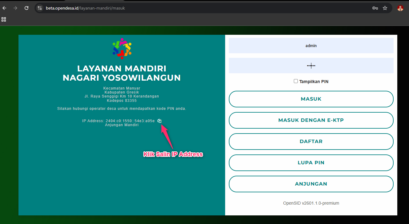Click the browser forward arrow

(x=15, y=8)
